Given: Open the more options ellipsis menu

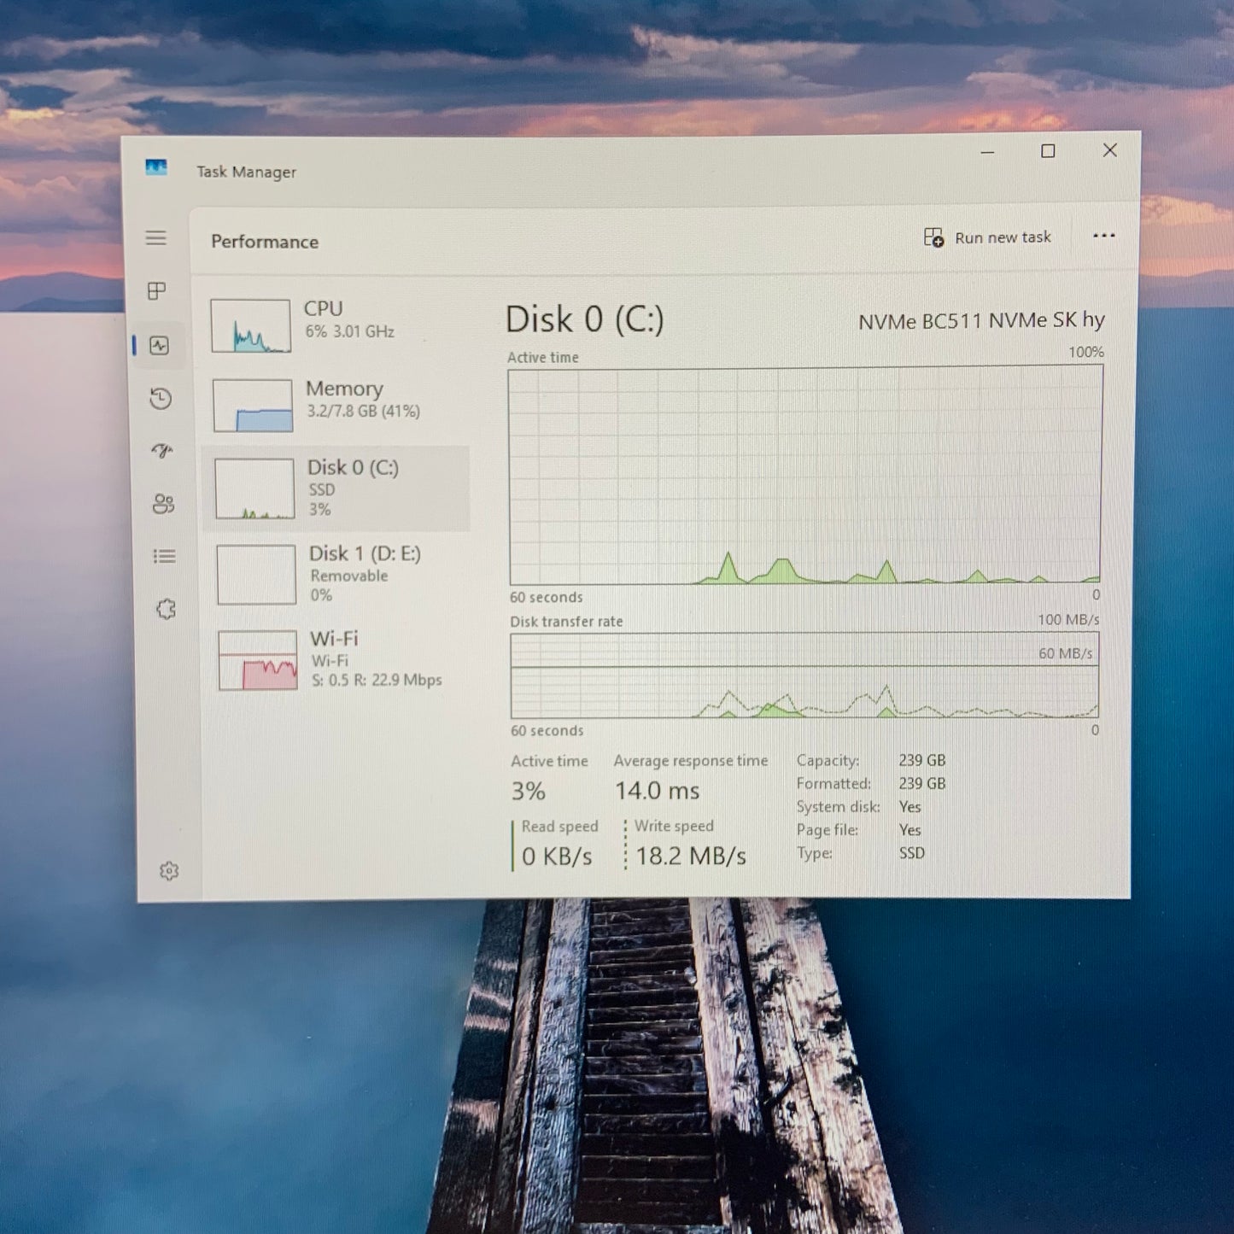Looking at the screenshot, I should coord(1104,237).
